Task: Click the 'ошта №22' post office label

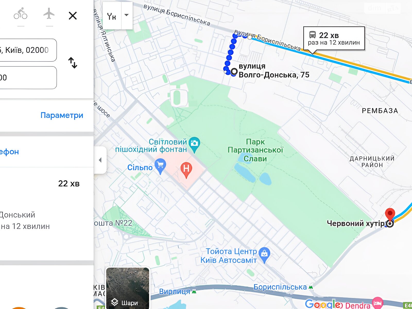Action: (113, 223)
